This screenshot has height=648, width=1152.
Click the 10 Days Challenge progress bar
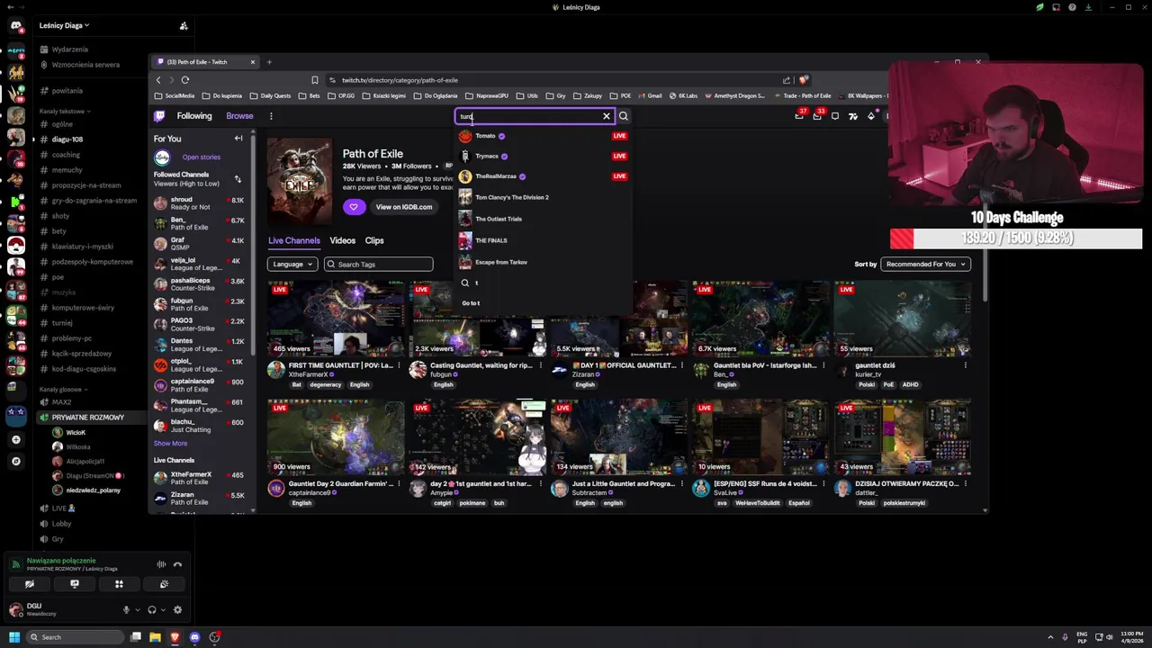coord(1016,238)
